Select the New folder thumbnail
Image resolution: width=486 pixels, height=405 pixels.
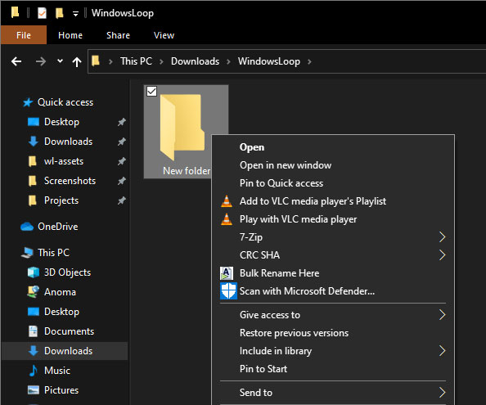(x=182, y=127)
